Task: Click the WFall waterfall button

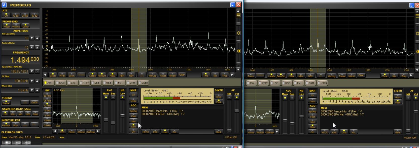Action: pyautogui.click(x=62, y=75)
